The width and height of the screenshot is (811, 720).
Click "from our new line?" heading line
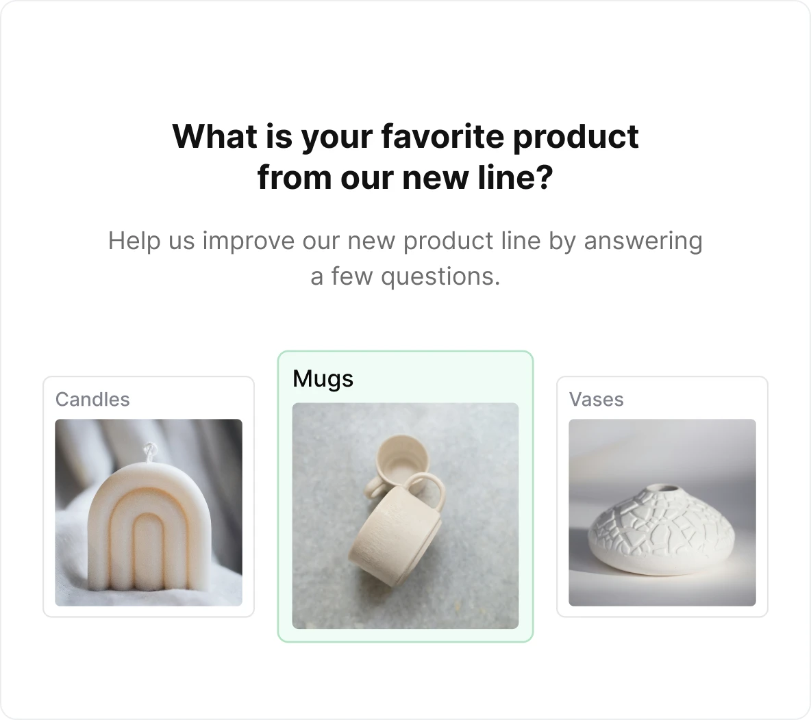[405, 177]
